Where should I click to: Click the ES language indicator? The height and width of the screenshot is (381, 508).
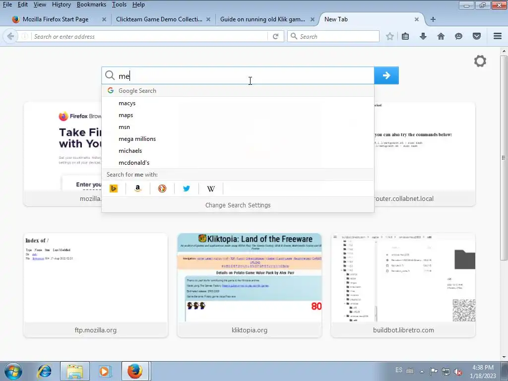pos(399,370)
